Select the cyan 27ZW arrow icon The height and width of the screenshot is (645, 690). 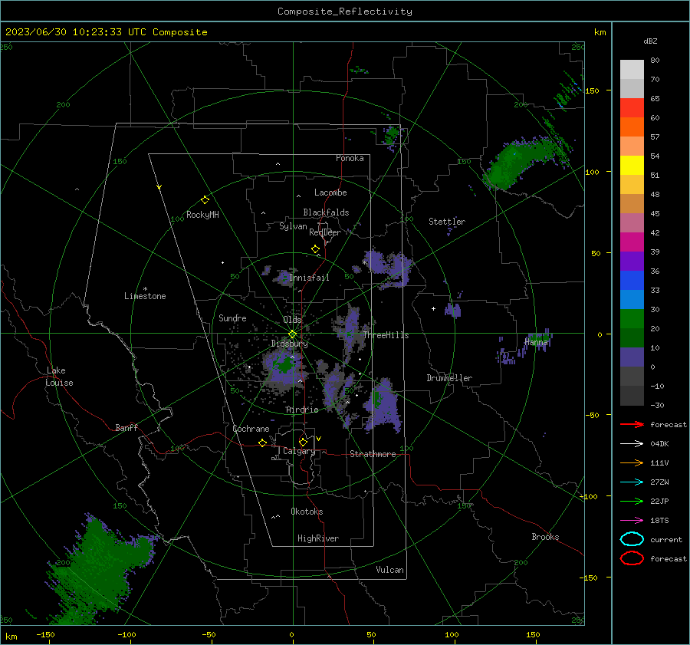click(632, 482)
